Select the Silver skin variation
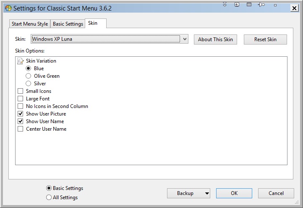This screenshot has width=303, height=208. [29, 83]
